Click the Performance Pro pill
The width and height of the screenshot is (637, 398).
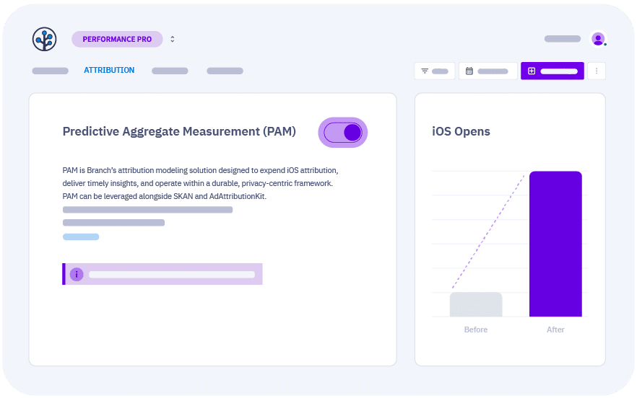[x=117, y=39]
